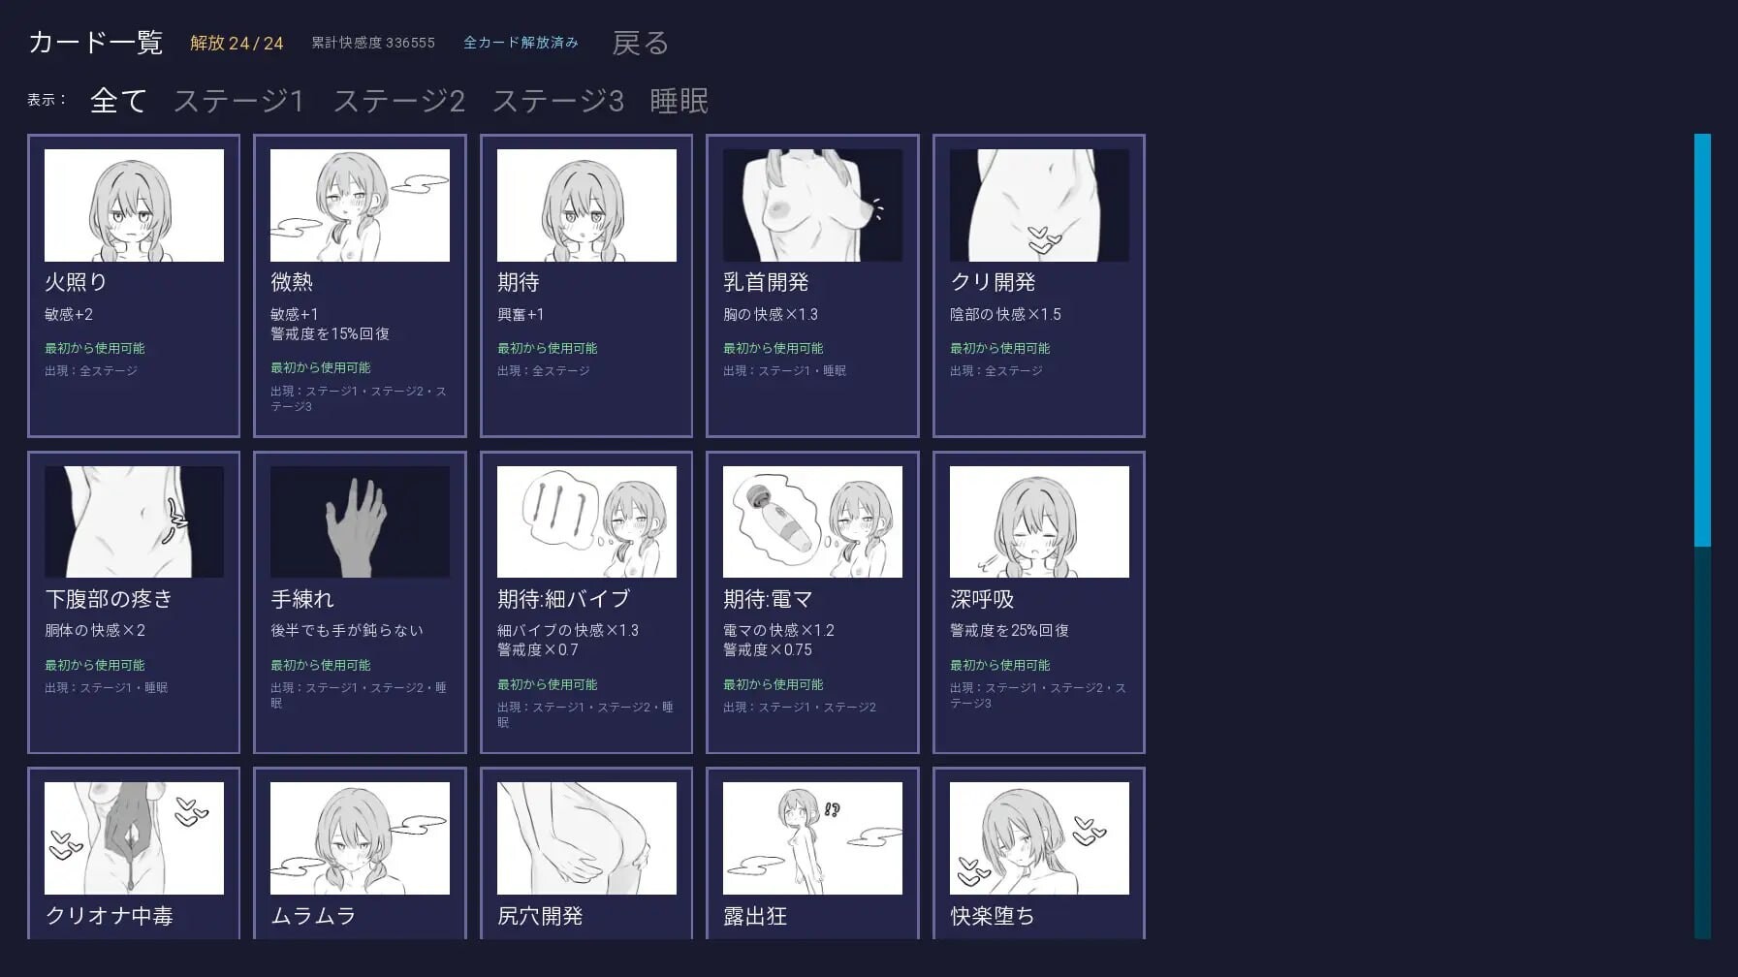Select the 期待 card thumbnail
This screenshot has height=977, width=1738.
(586, 205)
